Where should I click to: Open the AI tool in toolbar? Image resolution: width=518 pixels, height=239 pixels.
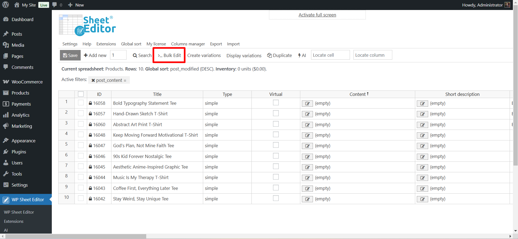(x=302, y=55)
